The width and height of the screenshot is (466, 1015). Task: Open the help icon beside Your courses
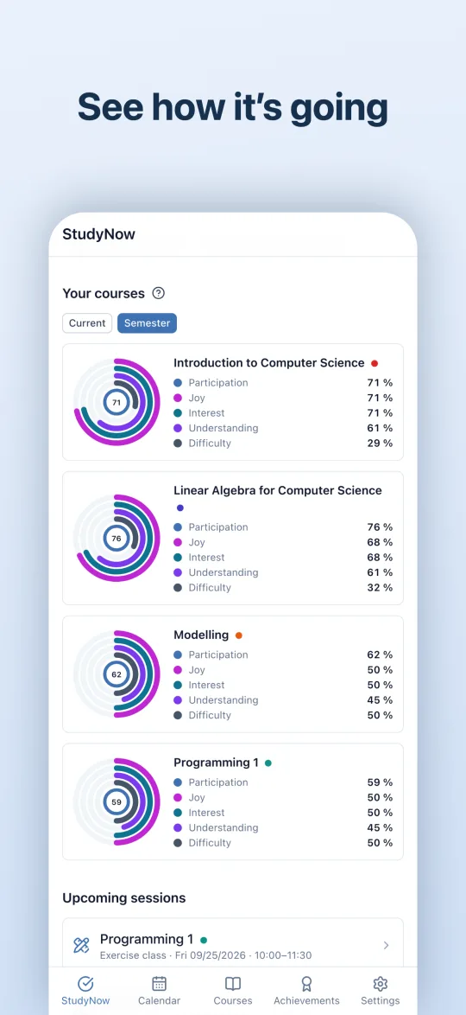coord(158,293)
